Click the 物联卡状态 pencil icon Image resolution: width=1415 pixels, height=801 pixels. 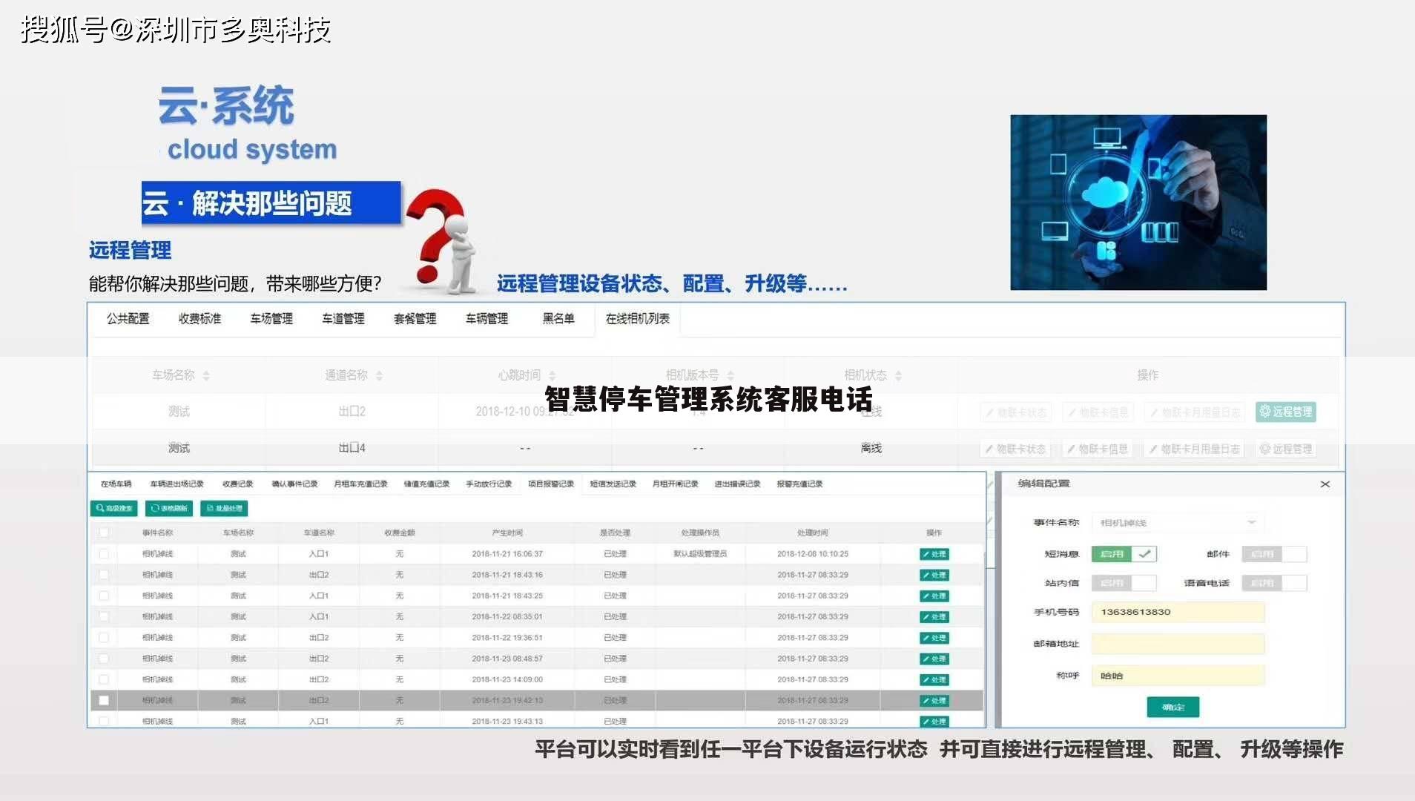click(x=990, y=412)
